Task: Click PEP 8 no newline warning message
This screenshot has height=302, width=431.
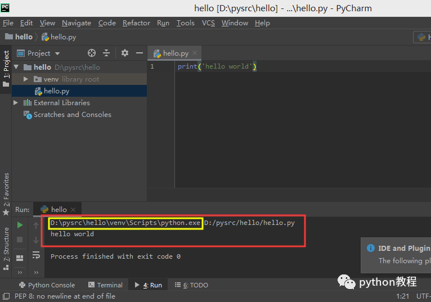Action: tap(65, 296)
